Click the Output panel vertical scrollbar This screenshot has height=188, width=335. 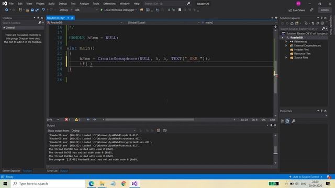(x=275, y=149)
